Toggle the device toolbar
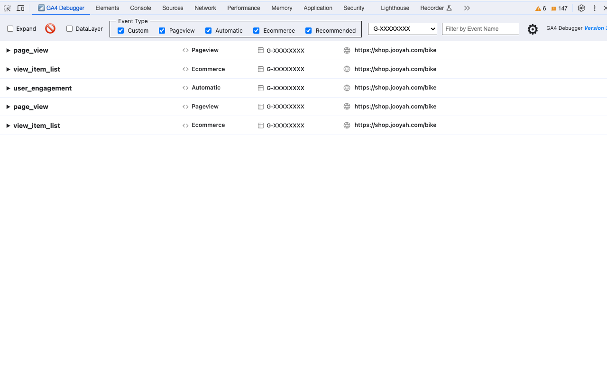The image size is (607, 379). pyautogui.click(x=20, y=8)
